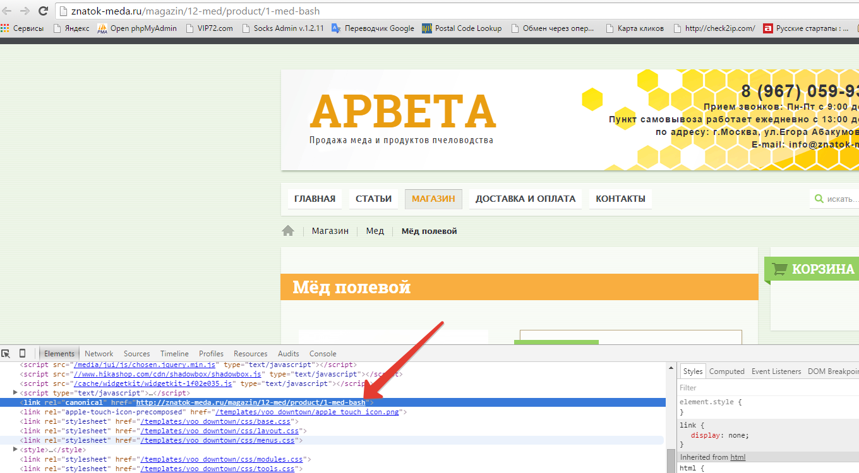Switch to the Timeline tab in DevTools
859x473 pixels.
(x=174, y=354)
